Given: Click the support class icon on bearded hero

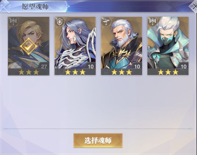Looking at the screenshot, I should pyautogui.click(x=106, y=22).
